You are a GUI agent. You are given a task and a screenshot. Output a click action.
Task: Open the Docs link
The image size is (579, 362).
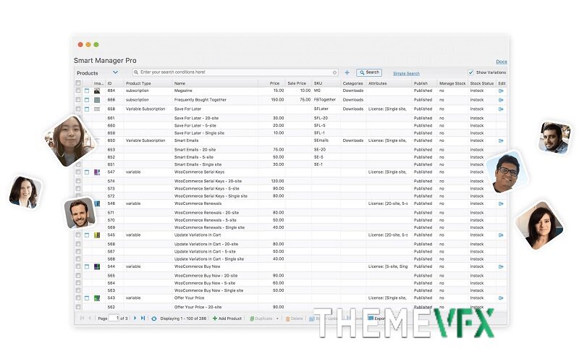[501, 62]
